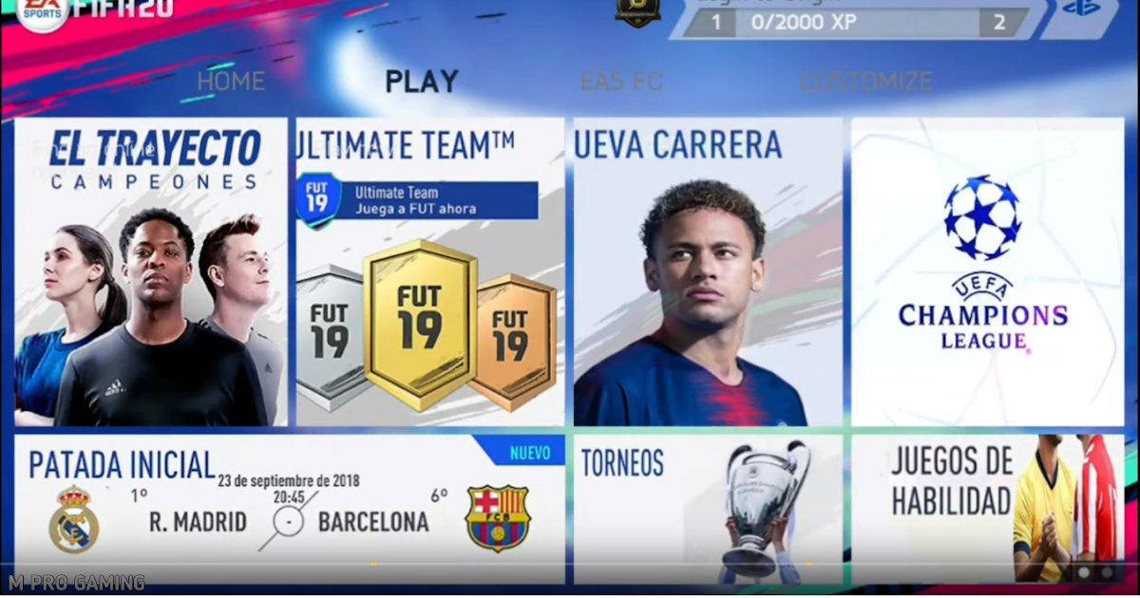Click the PlayStation logo icon
This screenshot has height=598, width=1140.
pyautogui.click(x=1080, y=9)
